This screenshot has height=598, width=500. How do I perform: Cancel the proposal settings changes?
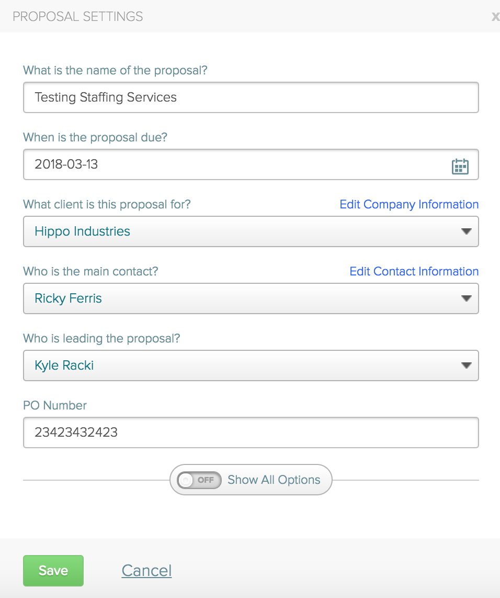coord(146,570)
